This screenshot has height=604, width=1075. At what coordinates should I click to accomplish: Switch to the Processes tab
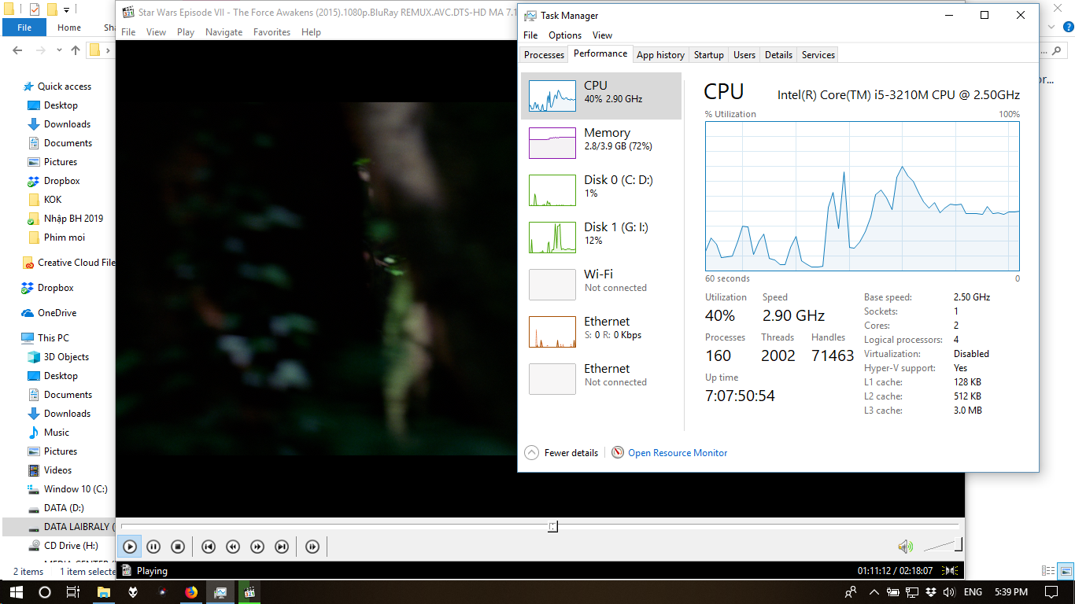click(x=544, y=55)
